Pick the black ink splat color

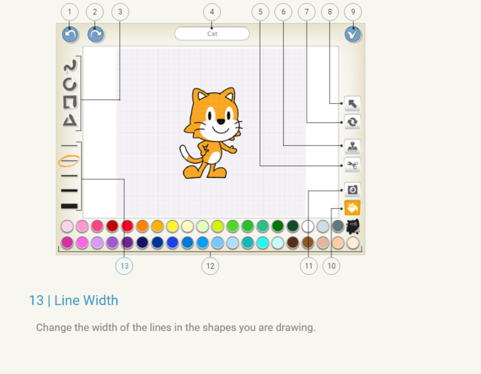(x=353, y=227)
